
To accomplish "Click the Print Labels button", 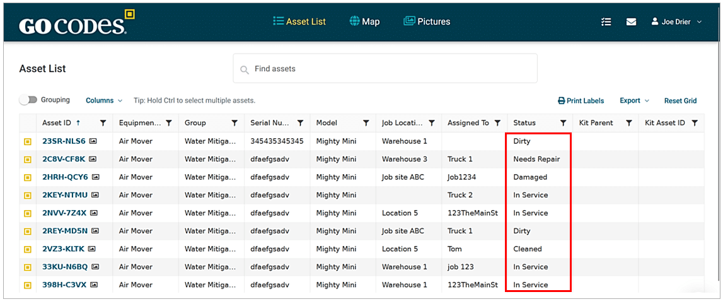I will pyautogui.click(x=581, y=101).
